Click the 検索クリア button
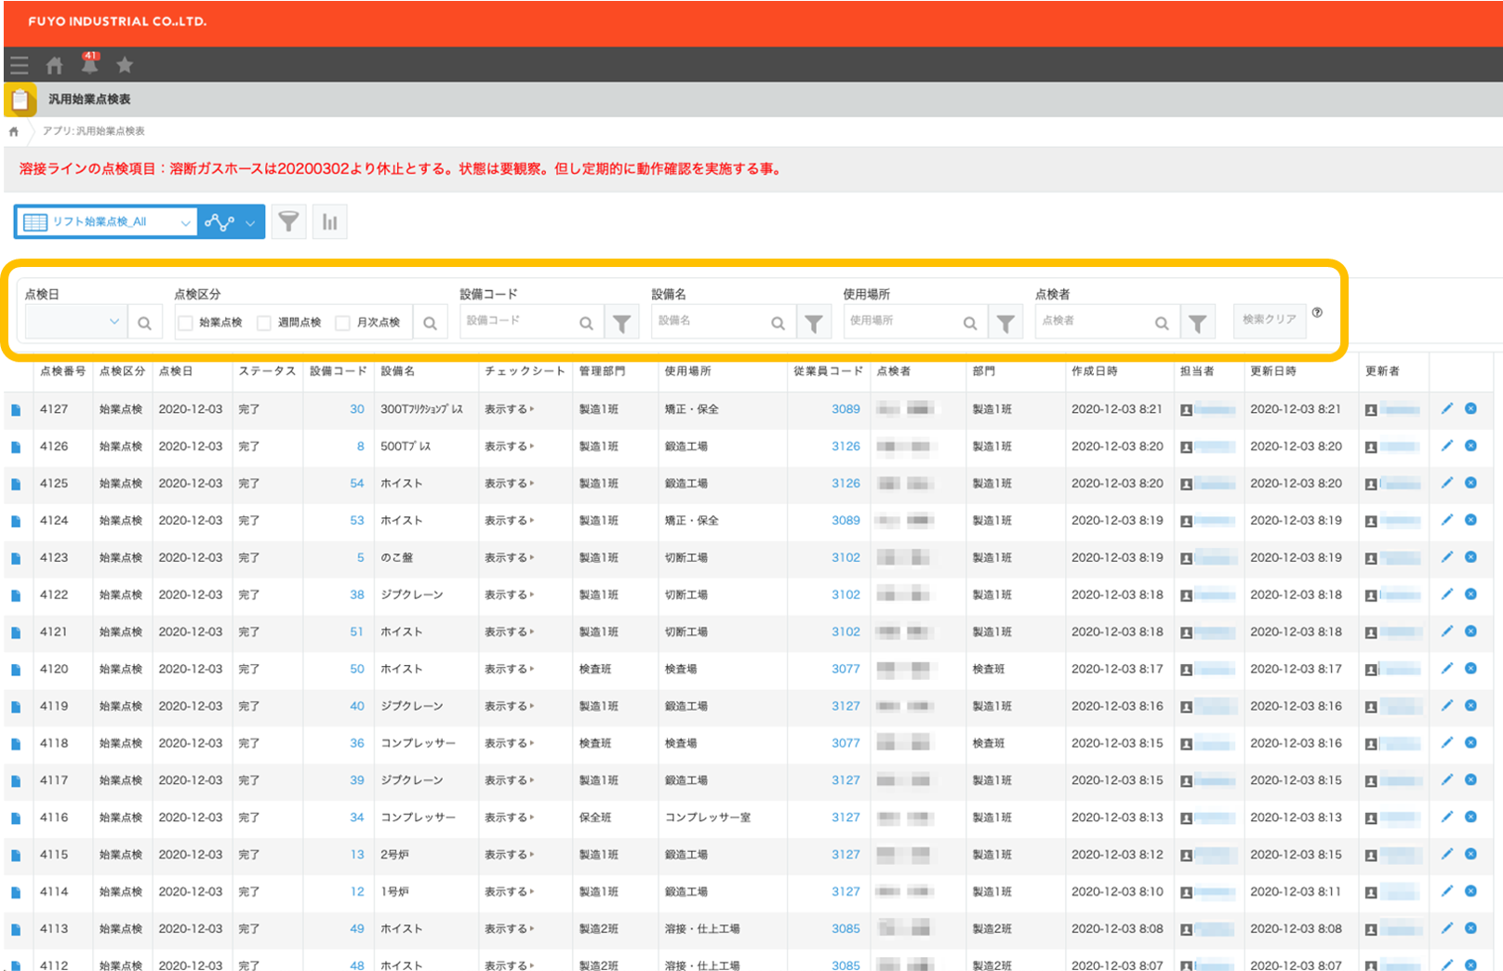 point(1270,319)
